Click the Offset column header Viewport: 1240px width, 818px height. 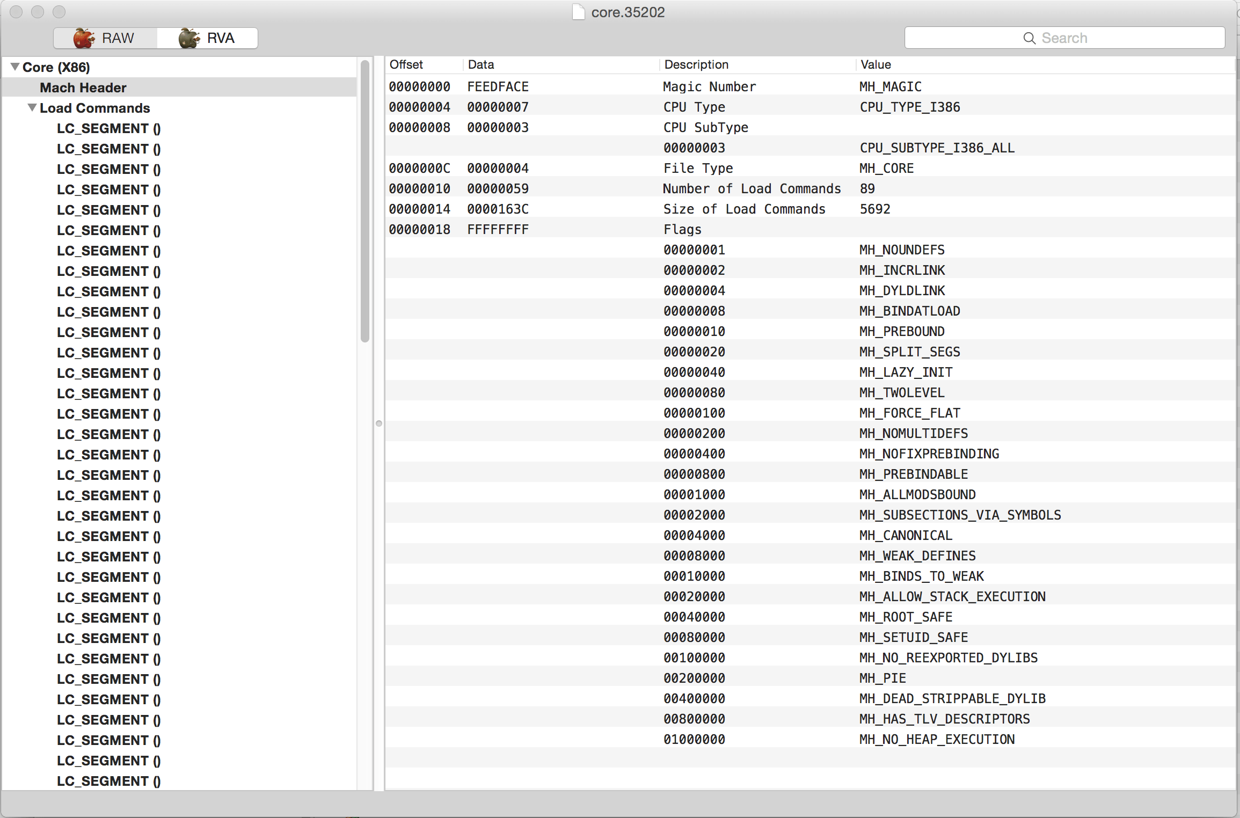coord(406,64)
